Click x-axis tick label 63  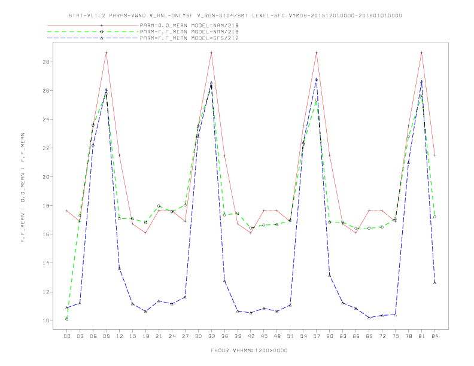coord(342,336)
